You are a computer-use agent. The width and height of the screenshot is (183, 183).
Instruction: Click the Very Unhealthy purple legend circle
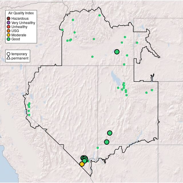(x=9, y=23)
